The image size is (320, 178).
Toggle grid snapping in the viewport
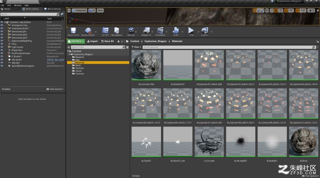(x=276, y=10)
